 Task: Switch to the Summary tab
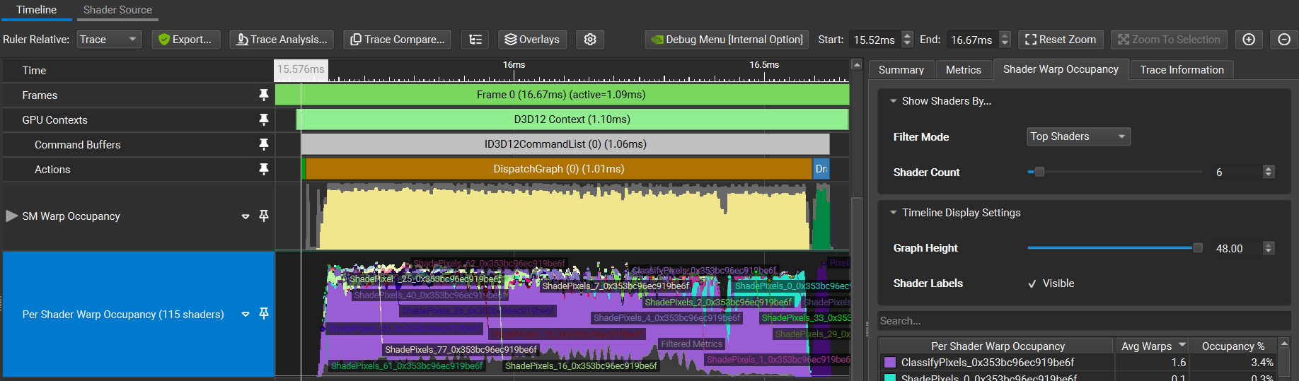901,69
